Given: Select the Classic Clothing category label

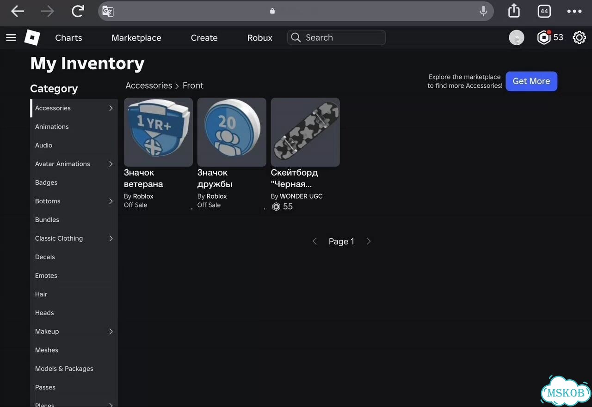Looking at the screenshot, I should [59, 238].
